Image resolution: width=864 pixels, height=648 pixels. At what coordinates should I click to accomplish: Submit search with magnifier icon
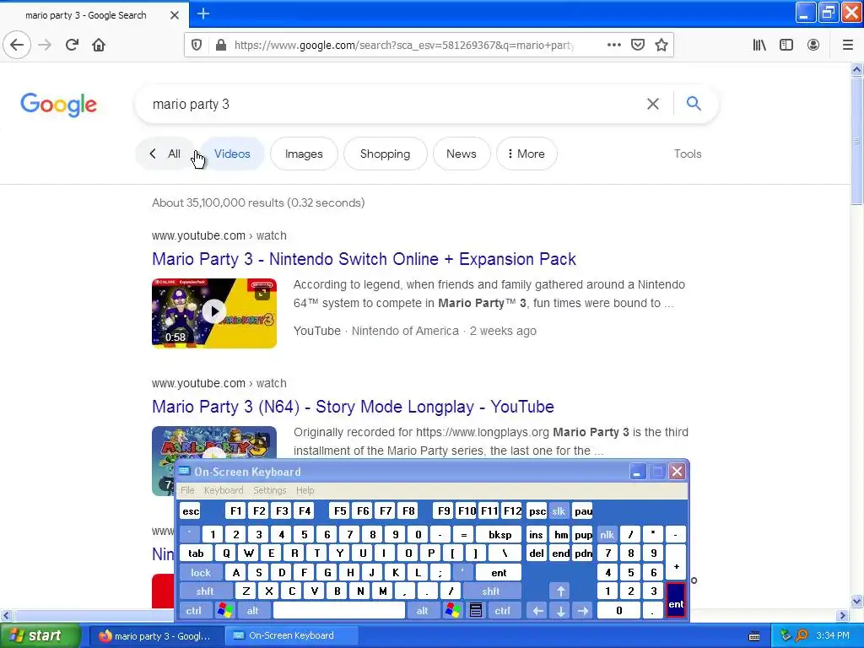694,103
